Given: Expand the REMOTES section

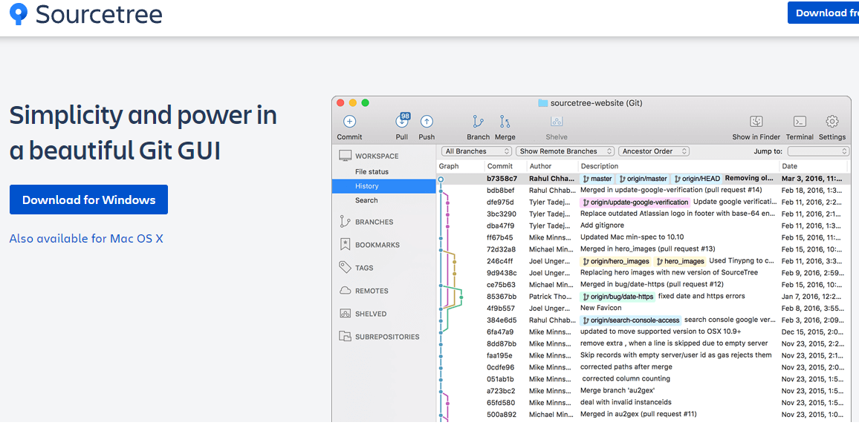Looking at the screenshot, I should (x=372, y=291).
